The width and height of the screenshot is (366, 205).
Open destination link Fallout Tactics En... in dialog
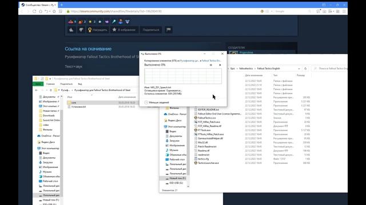tap(211, 61)
